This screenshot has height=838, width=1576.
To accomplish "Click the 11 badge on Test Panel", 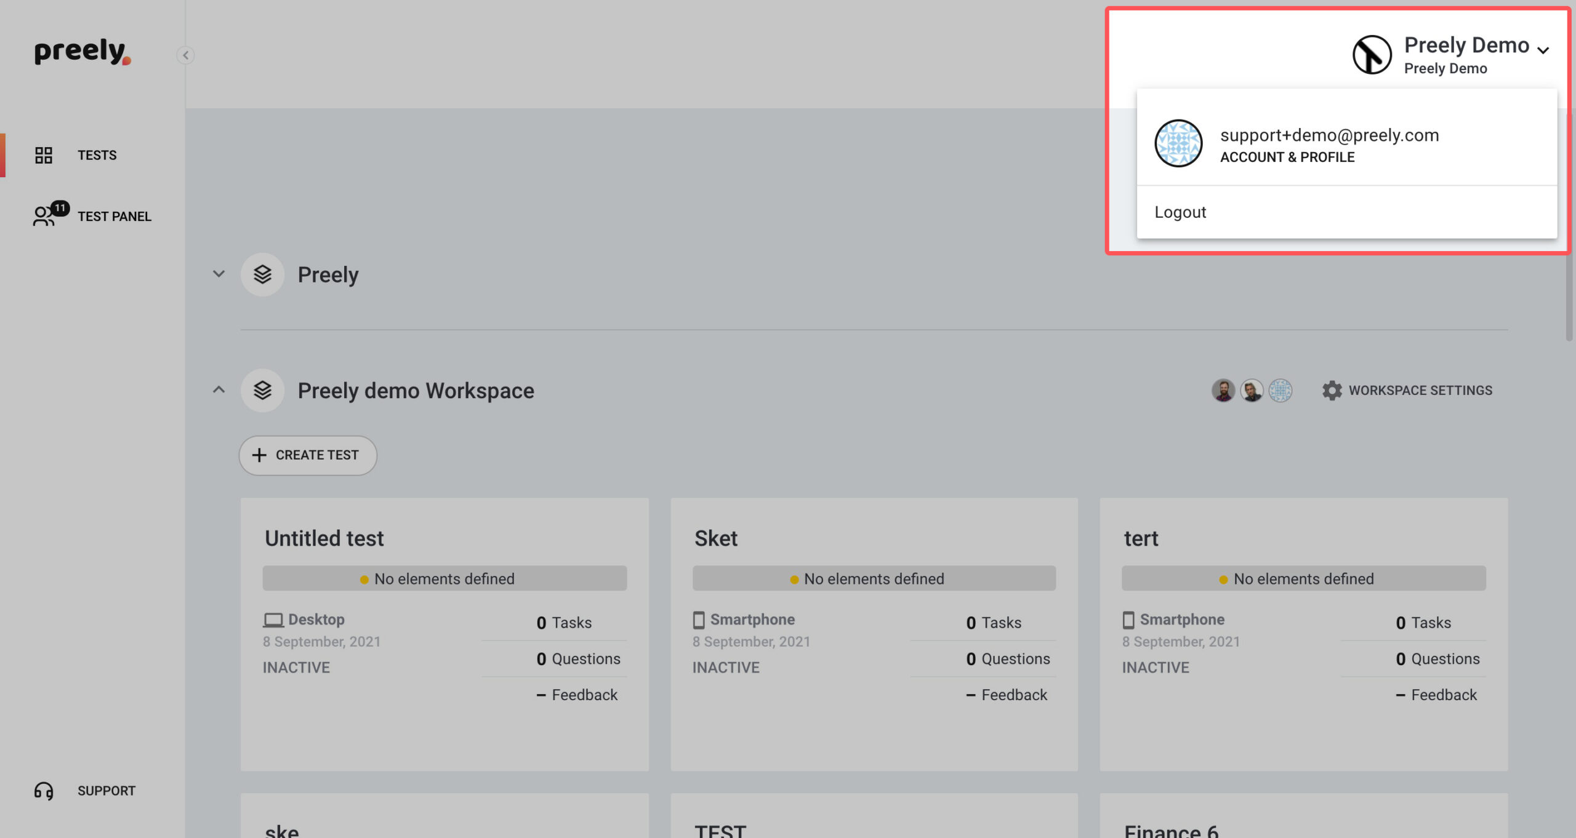I will click(60, 208).
